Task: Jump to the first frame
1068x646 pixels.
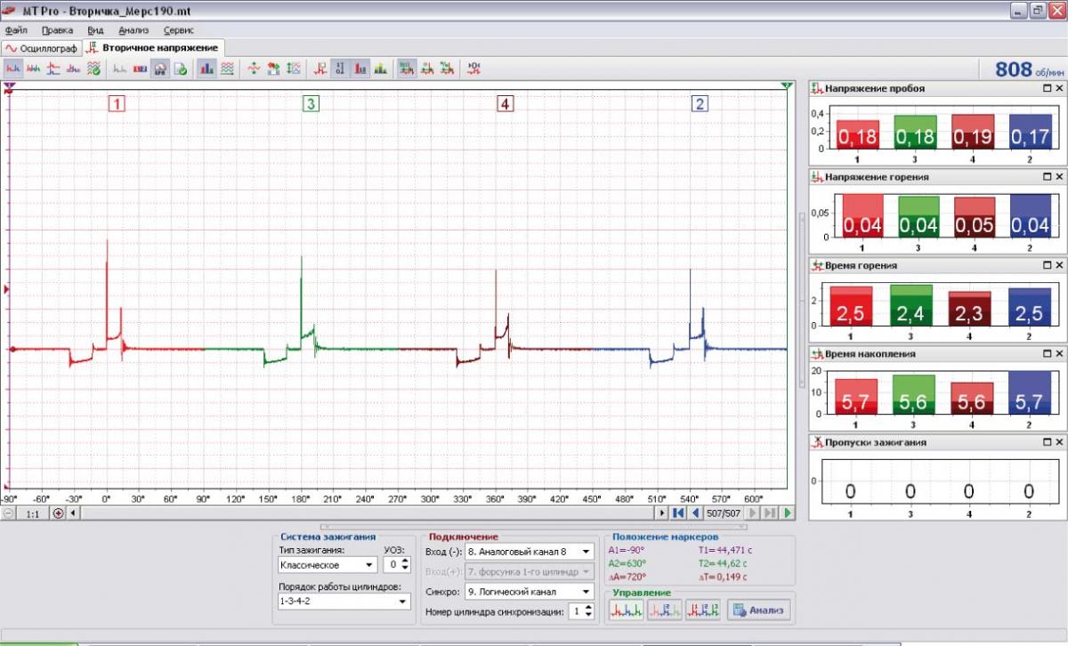Action: (678, 513)
